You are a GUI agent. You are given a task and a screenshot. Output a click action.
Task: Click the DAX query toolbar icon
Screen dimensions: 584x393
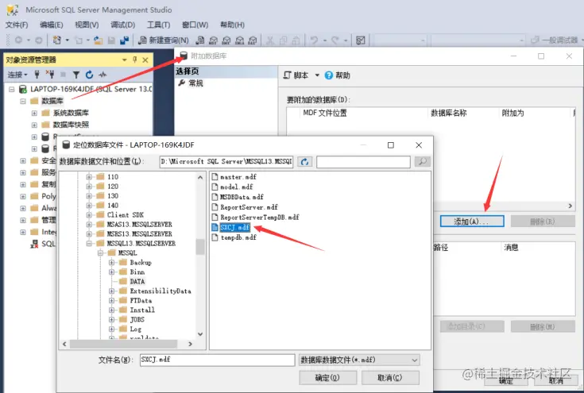[253, 40]
